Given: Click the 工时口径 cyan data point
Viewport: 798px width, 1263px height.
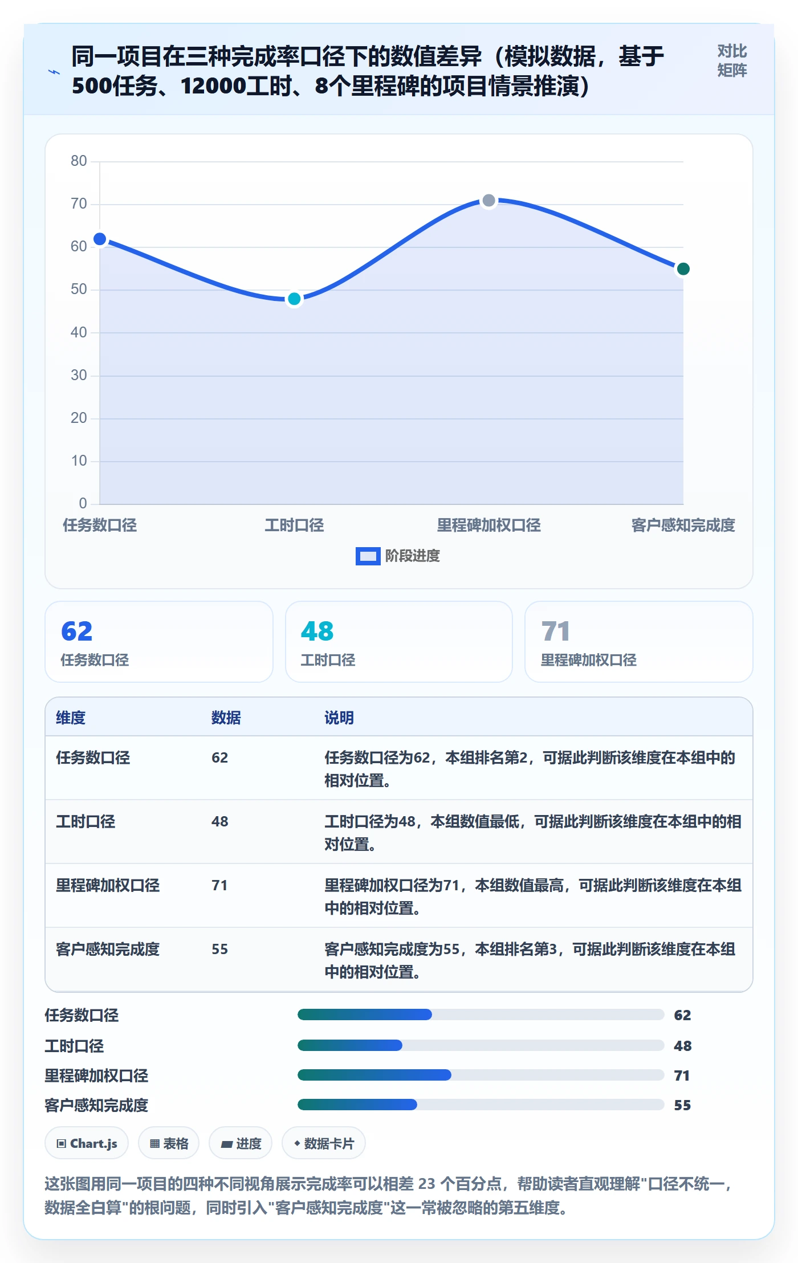Looking at the screenshot, I should tap(294, 299).
